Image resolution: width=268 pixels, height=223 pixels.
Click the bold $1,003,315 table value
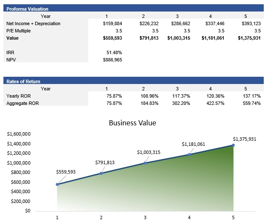coord(179,38)
